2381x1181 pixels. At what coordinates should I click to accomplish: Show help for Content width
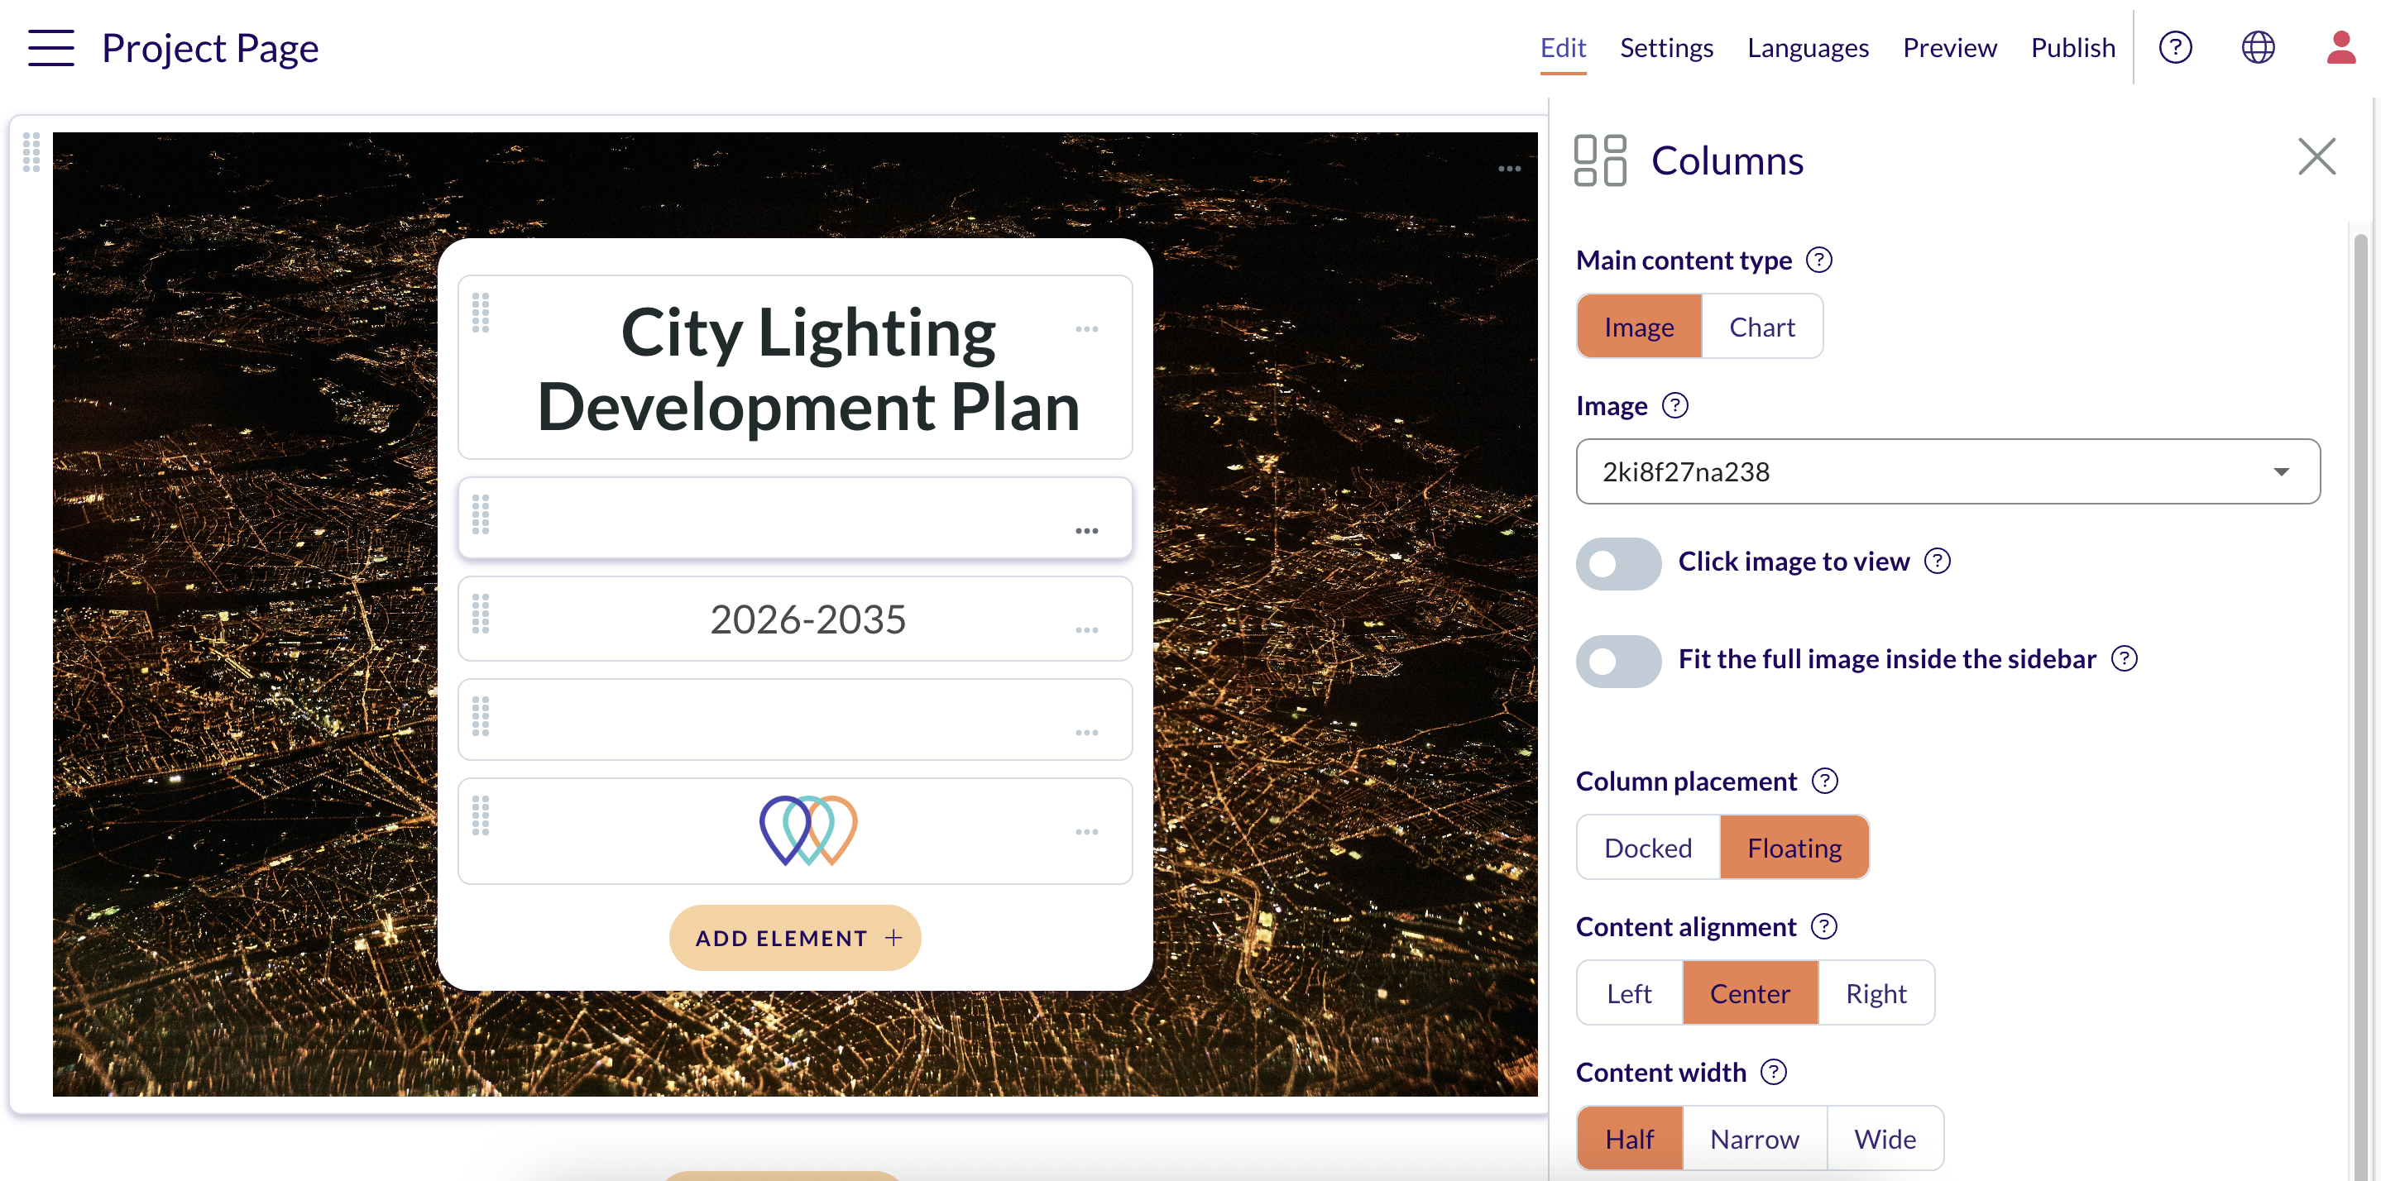[x=1773, y=1072]
